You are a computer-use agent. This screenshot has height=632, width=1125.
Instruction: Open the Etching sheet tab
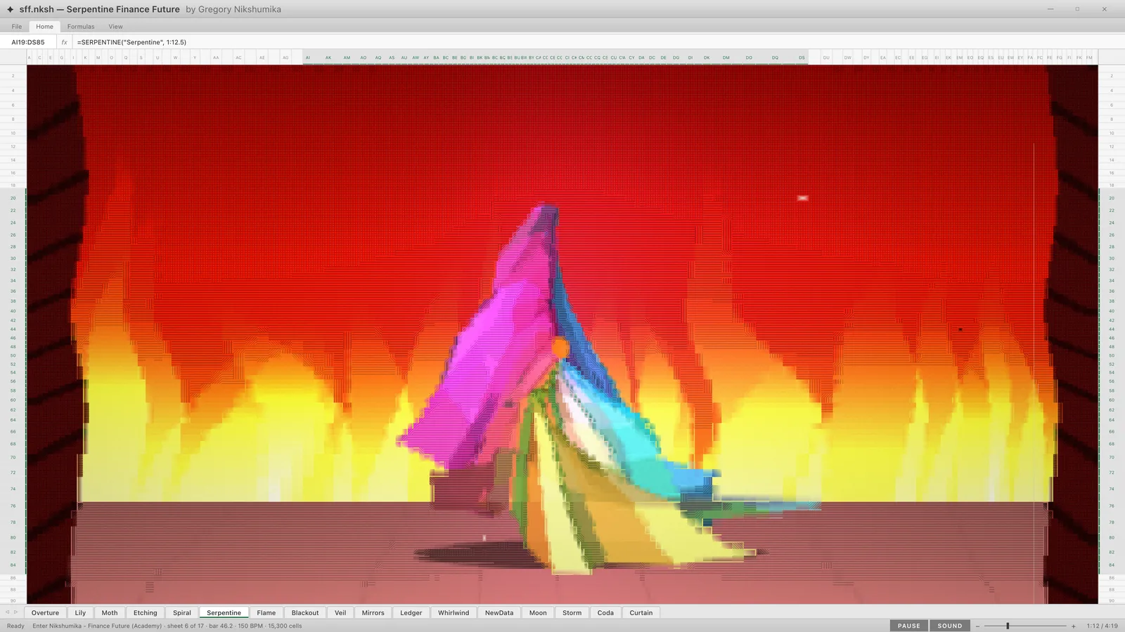tap(146, 613)
